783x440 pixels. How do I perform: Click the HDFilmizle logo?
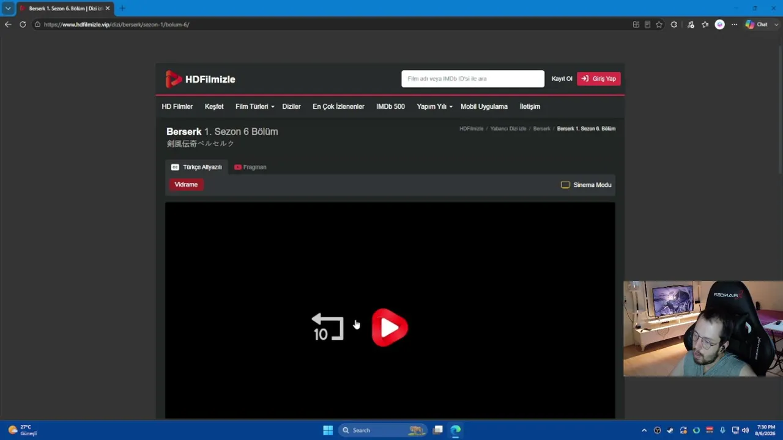tap(200, 79)
